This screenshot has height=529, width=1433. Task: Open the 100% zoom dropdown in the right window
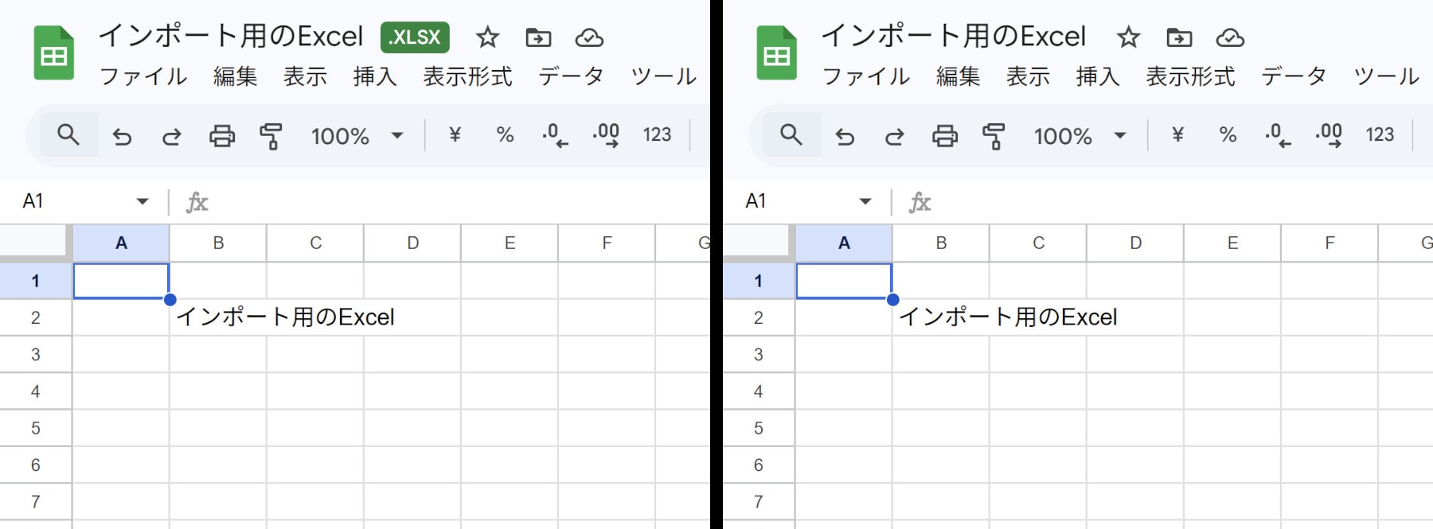[x=1079, y=136]
